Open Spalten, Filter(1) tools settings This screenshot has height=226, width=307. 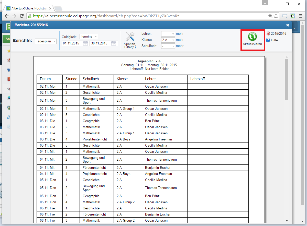pos(130,40)
